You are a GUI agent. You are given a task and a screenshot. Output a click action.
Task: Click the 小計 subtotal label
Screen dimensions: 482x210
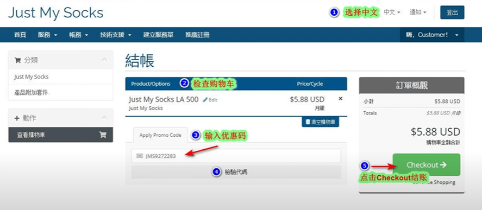368,101
